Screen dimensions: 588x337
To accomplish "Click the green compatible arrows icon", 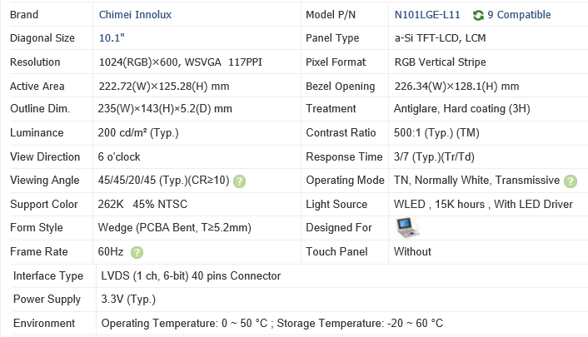I will [478, 15].
